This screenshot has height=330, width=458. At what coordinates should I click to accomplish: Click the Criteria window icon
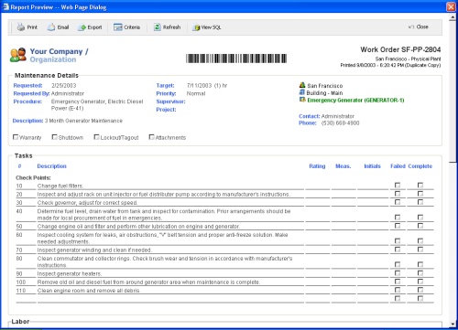(x=118, y=27)
